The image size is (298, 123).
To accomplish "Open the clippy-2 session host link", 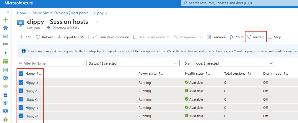I will 31,99.
